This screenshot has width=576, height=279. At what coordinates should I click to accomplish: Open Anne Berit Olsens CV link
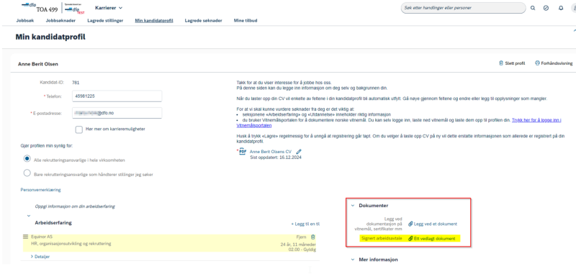271,151
